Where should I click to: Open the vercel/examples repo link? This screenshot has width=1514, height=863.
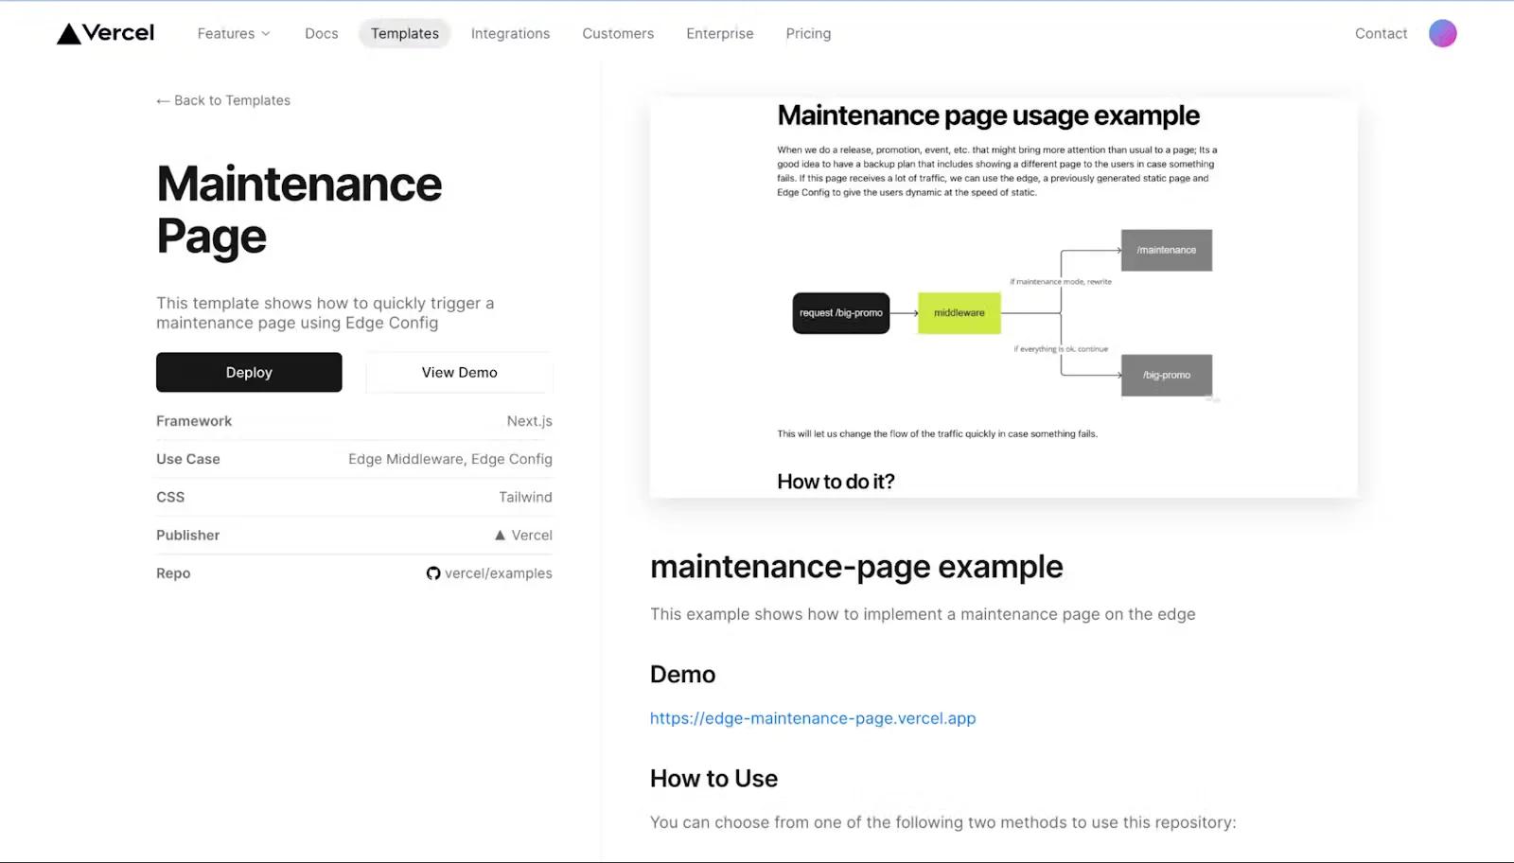tap(499, 573)
